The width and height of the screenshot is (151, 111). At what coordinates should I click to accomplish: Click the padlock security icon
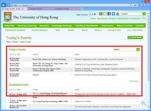click(x=135, y=5)
